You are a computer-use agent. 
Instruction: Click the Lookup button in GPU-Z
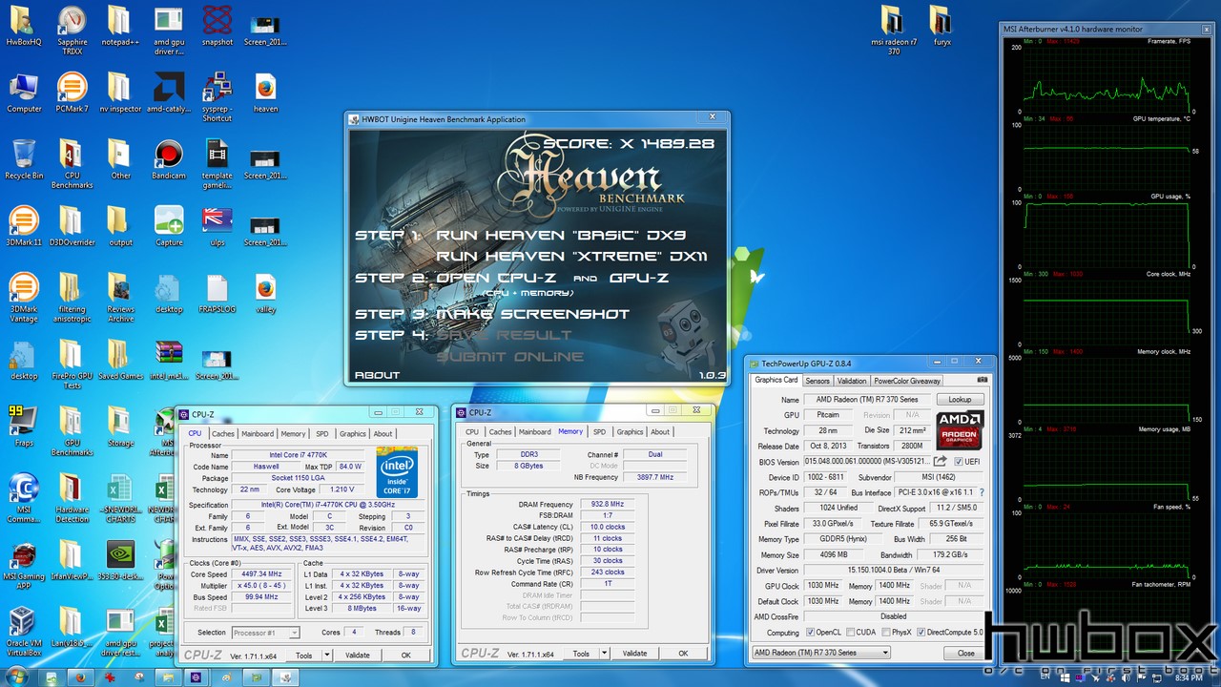960,400
